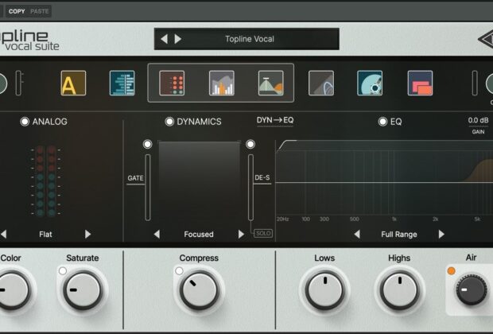
Task: Toggle the DYN→EQ routing order button
Action: (x=275, y=120)
